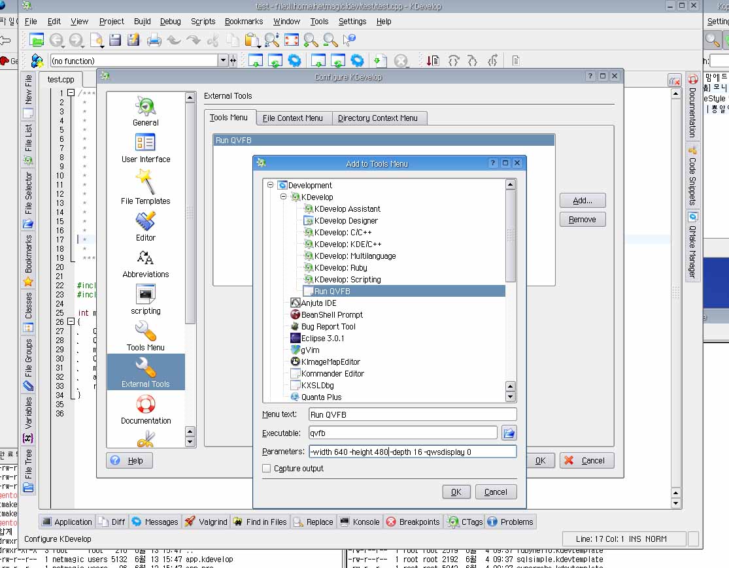The width and height of the screenshot is (729, 568).
Task: Click the What's This help cursor icon
Action: click(349, 40)
